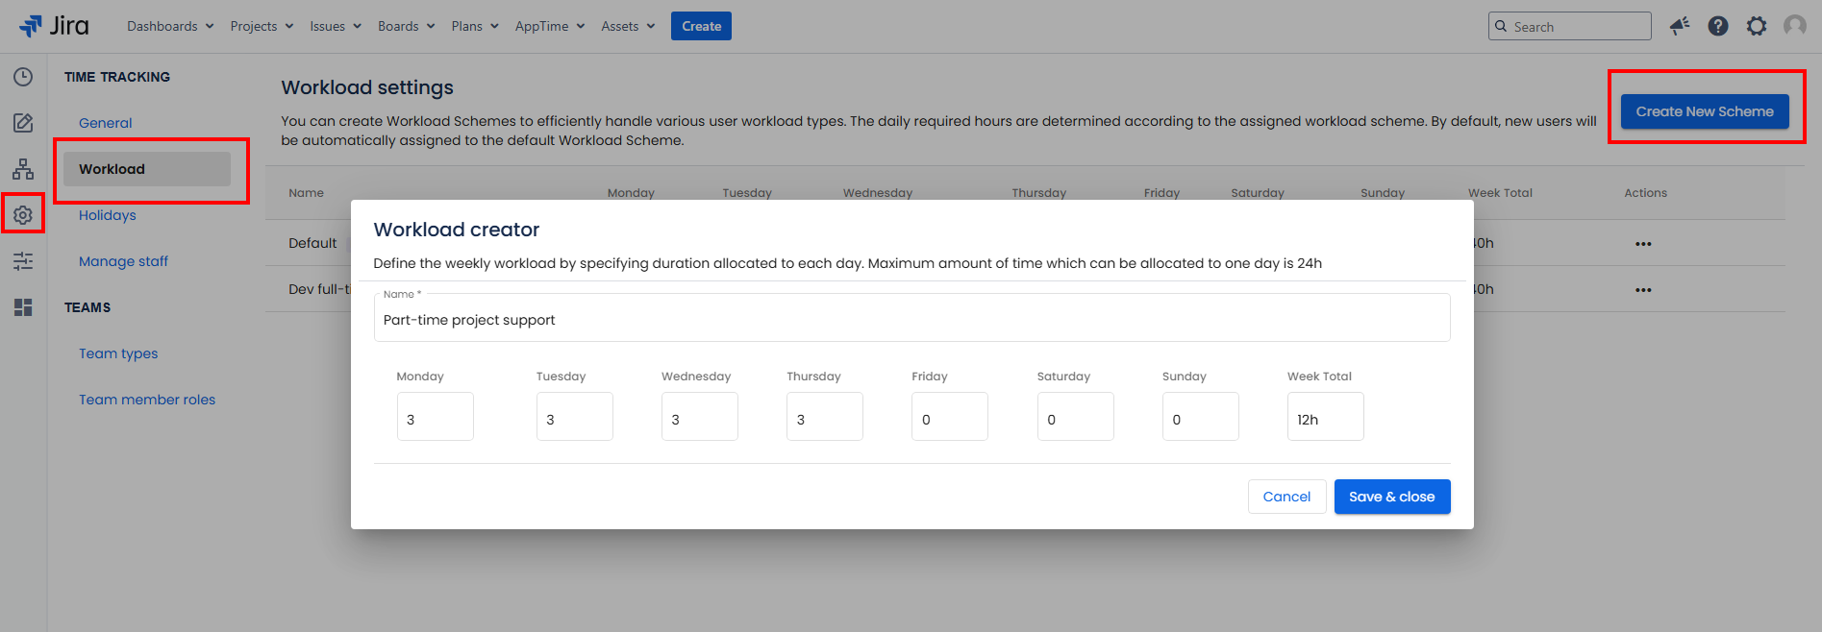Expand the Dashboards dropdown menu
Screen dimensions: 1822x632
170,26
